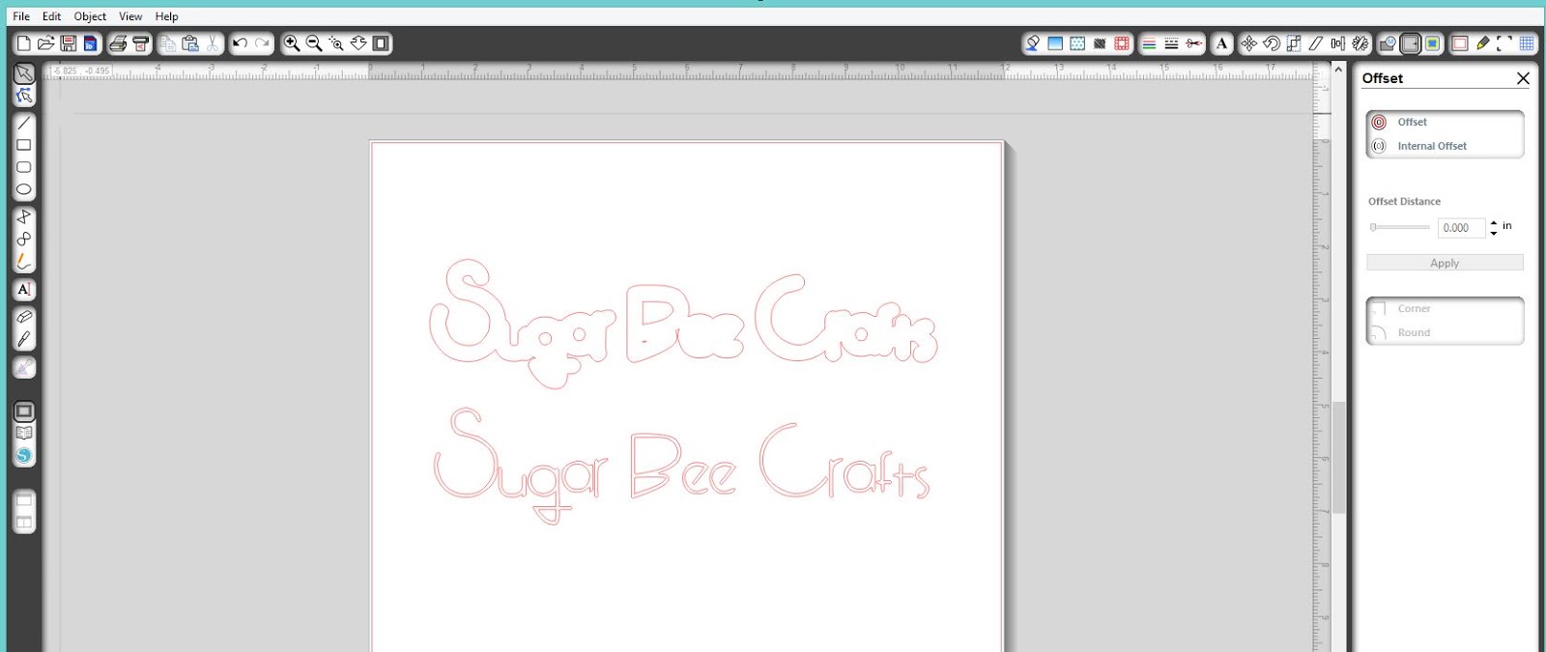Open the Scale window icon

coord(1294,43)
